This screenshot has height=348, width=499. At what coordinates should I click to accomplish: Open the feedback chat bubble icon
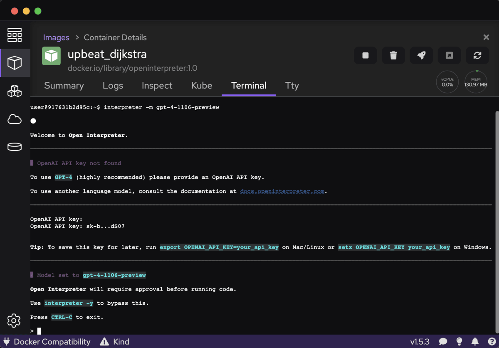pos(443,342)
